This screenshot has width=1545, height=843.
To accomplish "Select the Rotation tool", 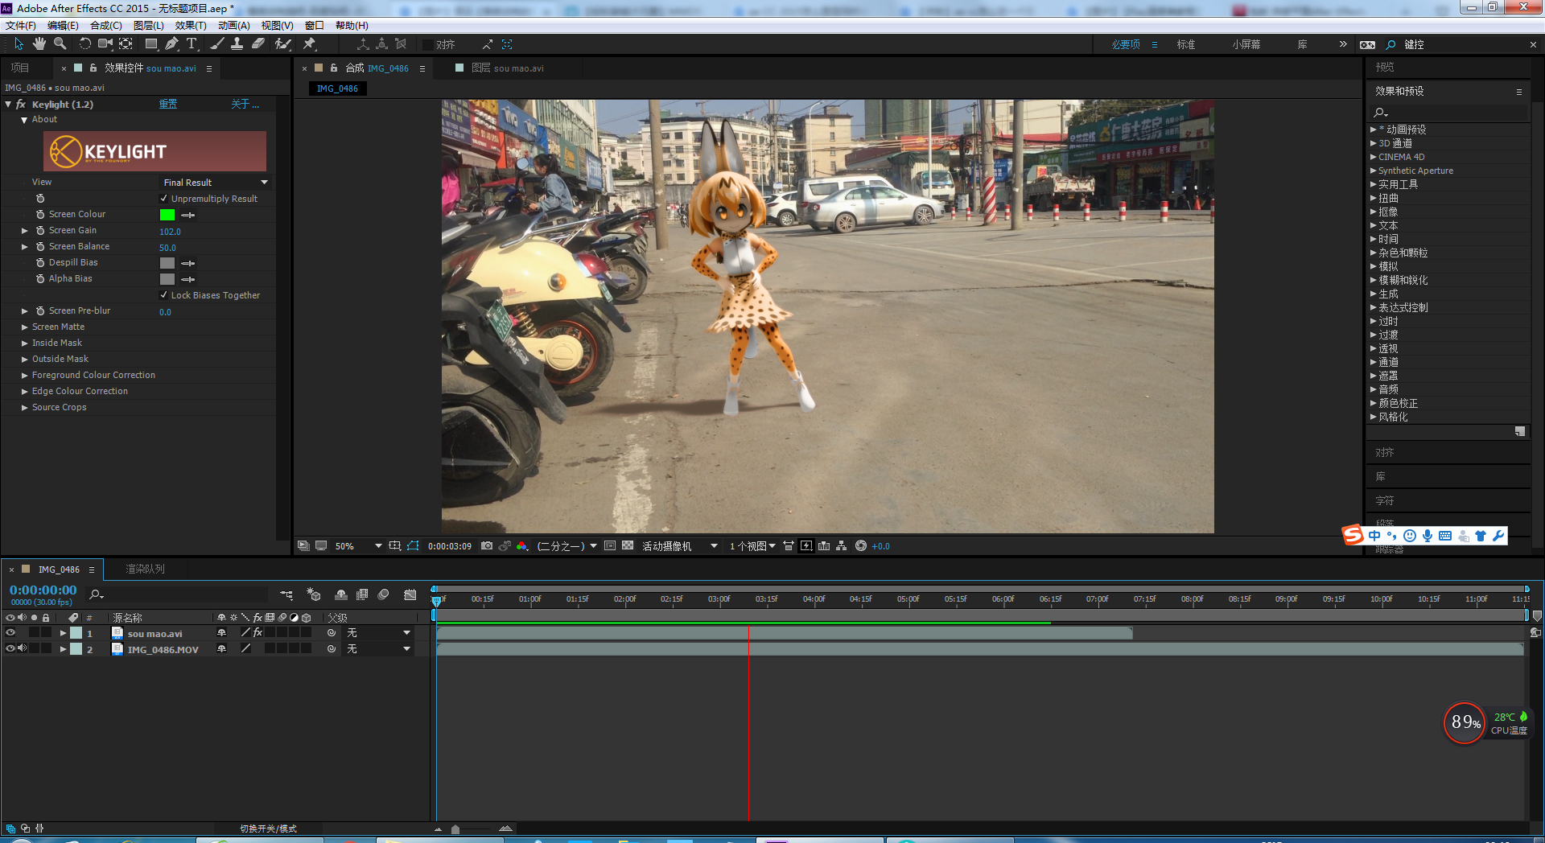I will [x=84, y=44].
